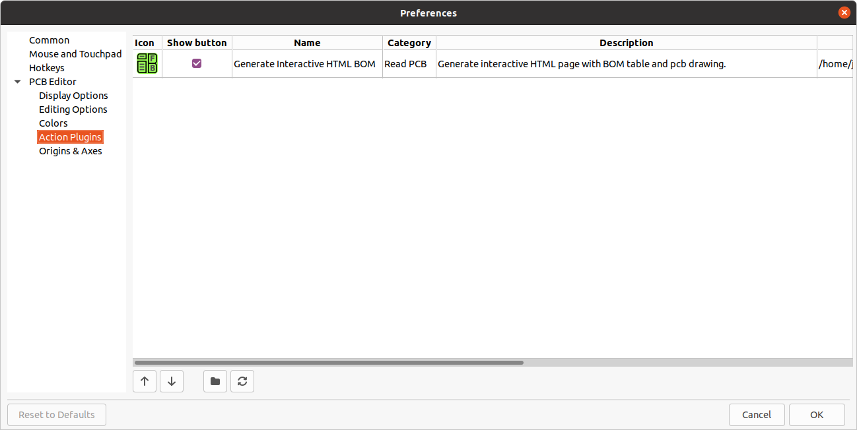This screenshot has width=857, height=430.
Task: Confirm settings with OK
Action: pos(817,414)
